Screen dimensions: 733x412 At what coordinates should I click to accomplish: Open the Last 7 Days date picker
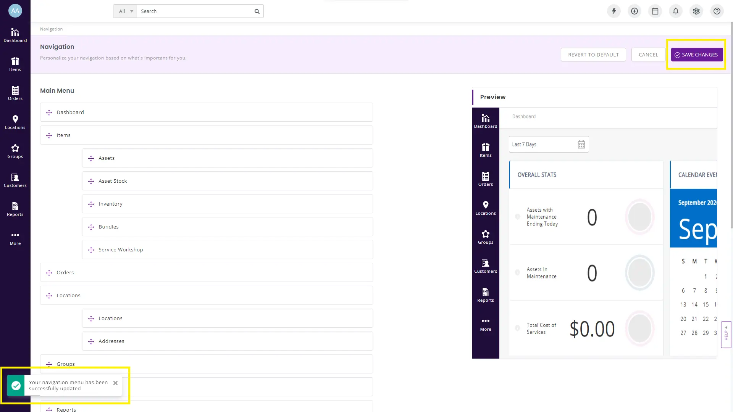click(549, 144)
